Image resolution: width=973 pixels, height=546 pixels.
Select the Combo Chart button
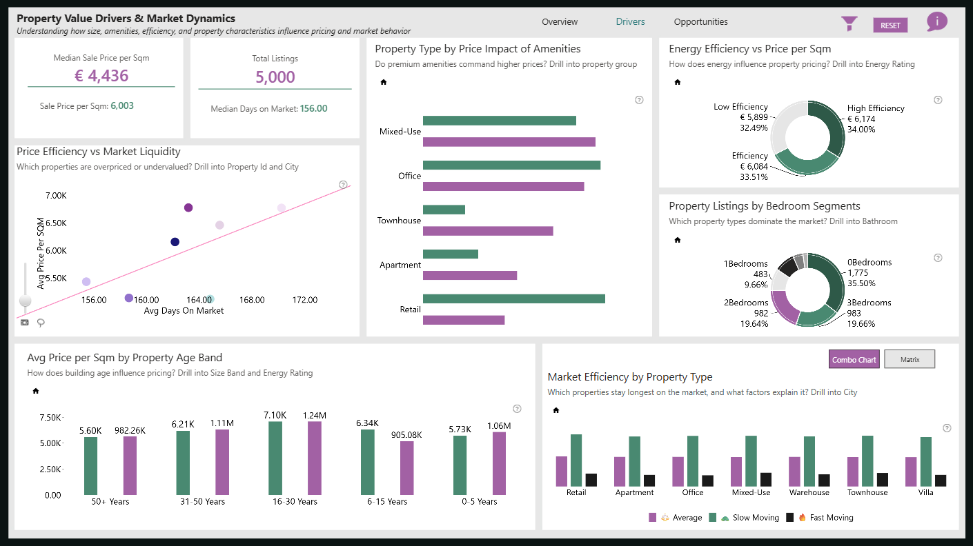(x=854, y=359)
